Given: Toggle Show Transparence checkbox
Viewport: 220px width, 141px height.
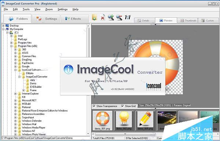Looking at the screenshot, I should pyautogui.click(x=94, y=106).
